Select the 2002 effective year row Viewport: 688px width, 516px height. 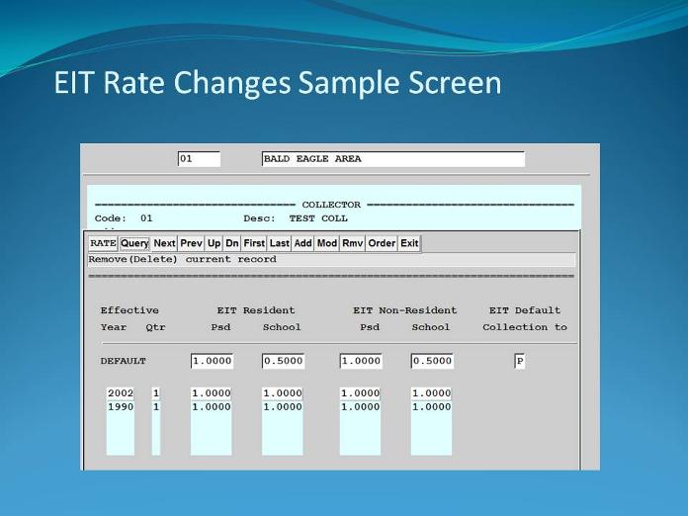pos(120,393)
